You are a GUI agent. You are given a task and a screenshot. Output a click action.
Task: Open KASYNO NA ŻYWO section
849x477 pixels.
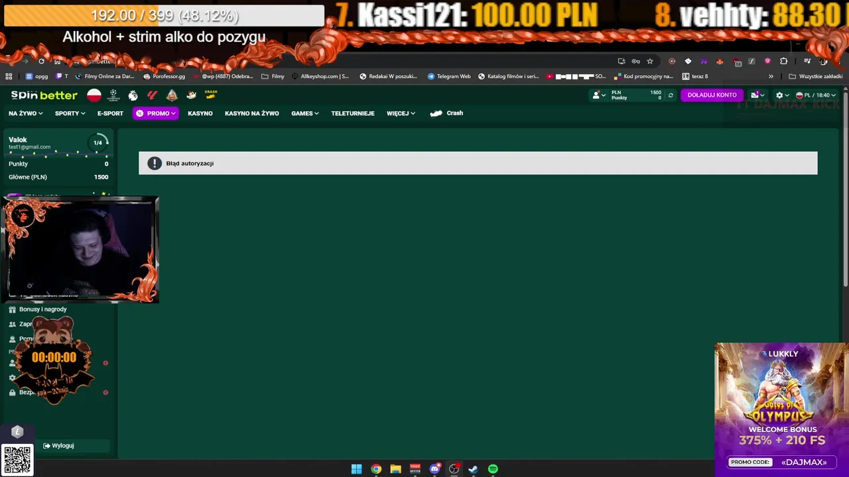coord(252,113)
